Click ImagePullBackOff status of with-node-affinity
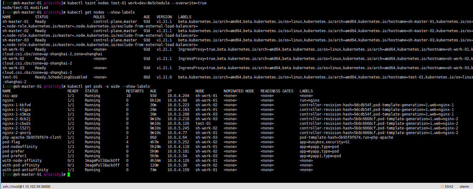473x189 pixels. [x=102, y=160]
